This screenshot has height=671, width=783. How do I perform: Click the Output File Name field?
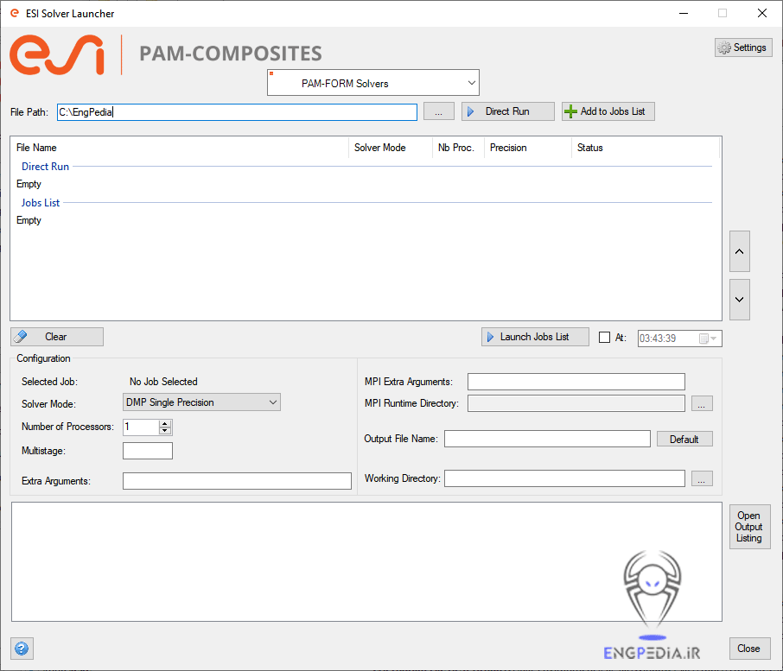(547, 439)
